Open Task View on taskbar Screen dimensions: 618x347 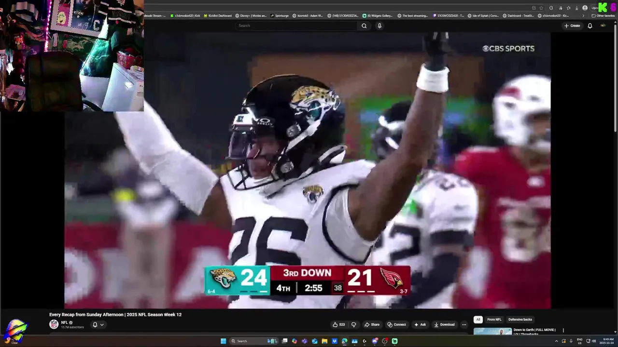[285, 341]
